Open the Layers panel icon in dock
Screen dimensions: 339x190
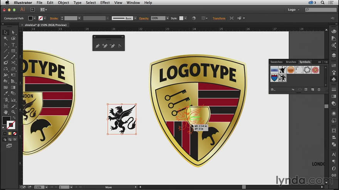point(334,55)
